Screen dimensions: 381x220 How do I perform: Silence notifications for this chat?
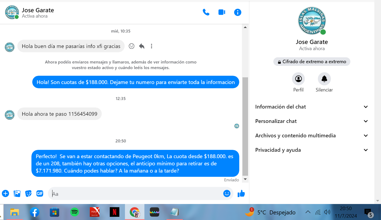324,82
